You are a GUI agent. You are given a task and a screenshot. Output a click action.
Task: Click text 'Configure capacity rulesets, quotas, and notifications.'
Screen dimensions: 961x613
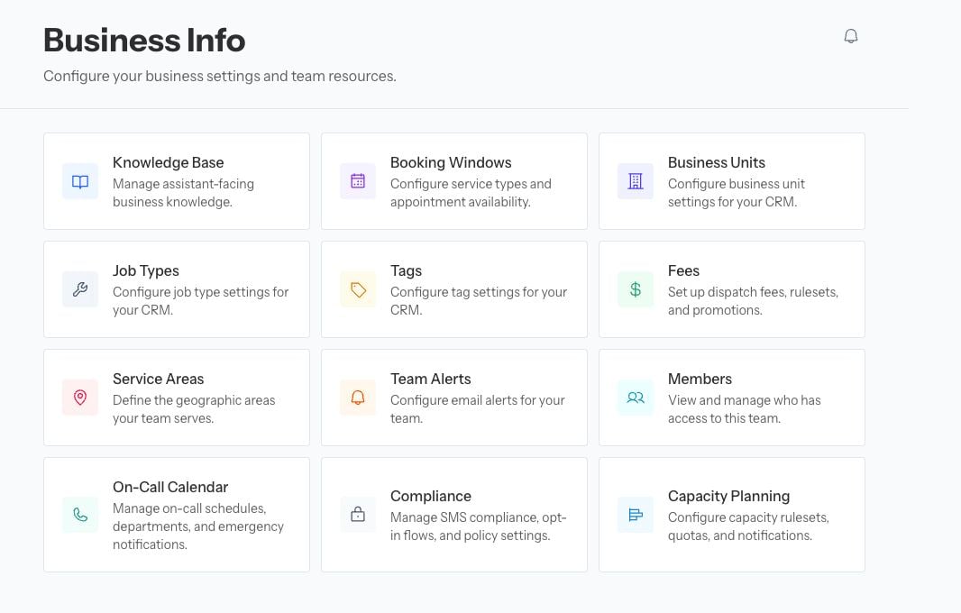point(748,526)
